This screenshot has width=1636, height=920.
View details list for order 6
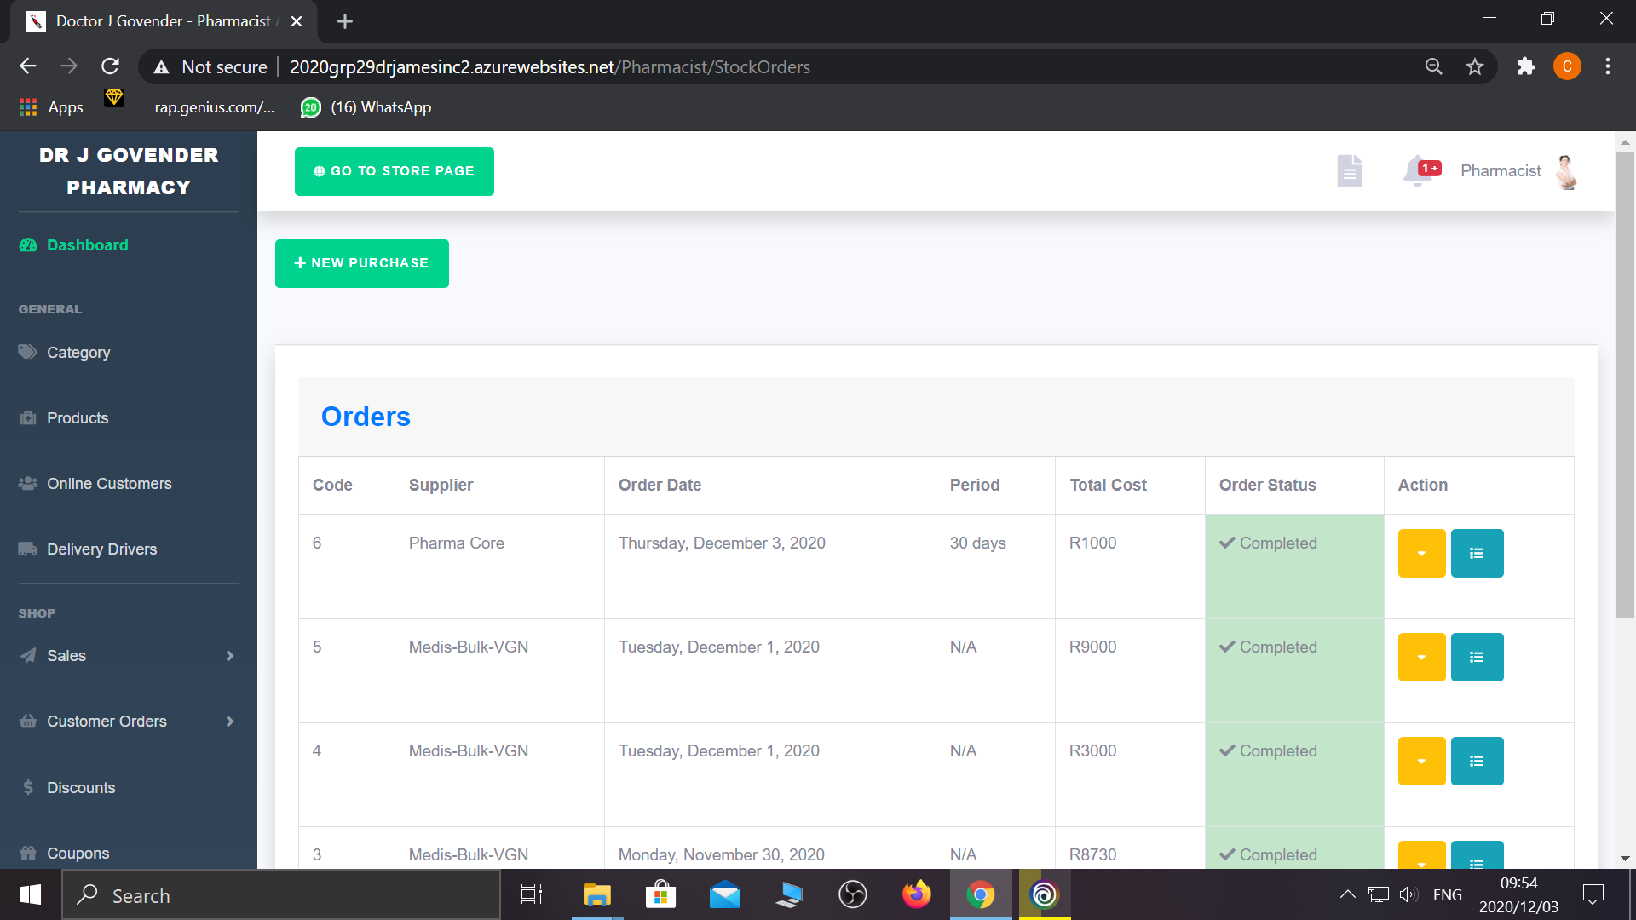pos(1477,554)
